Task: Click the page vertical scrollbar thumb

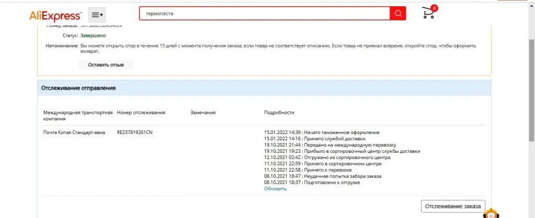Action: (531, 90)
